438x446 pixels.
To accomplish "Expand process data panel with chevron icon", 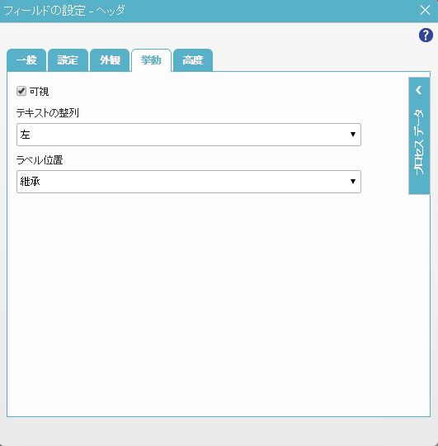I will [x=419, y=90].
